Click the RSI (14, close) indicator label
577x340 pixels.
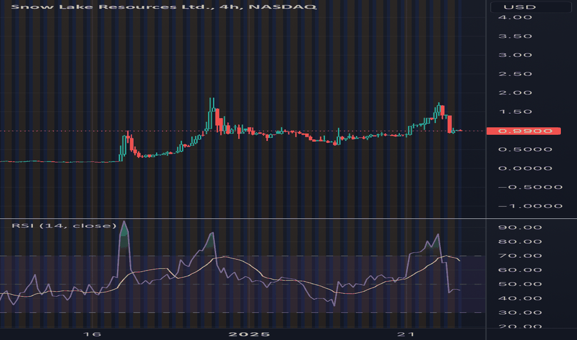pos(64,225)
